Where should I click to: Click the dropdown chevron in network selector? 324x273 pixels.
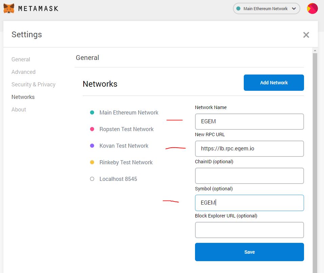(294, 9)
